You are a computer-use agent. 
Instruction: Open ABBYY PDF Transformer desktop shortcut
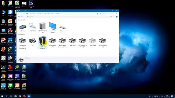(3, 41)
